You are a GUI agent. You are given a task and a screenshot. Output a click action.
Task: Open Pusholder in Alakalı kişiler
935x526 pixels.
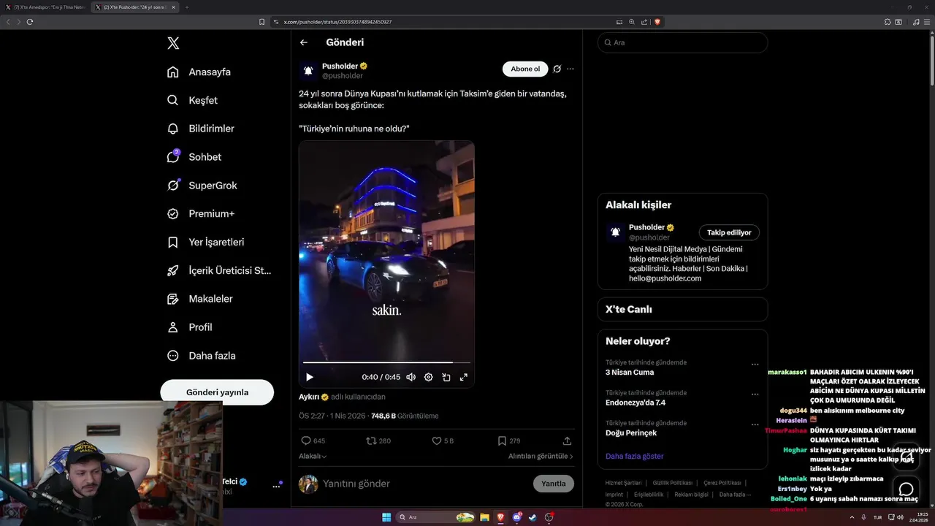(x=646, y=227)
